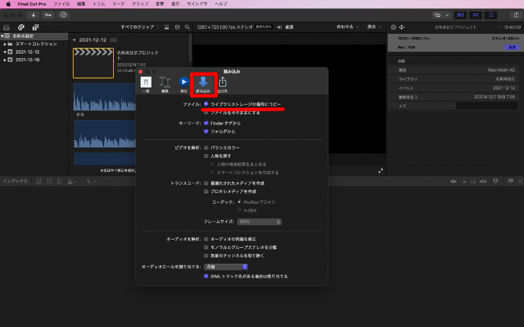Collapse the 2021-12-12 event in sidebar
The height and width of the screenshot is (327, 524).
pos(4,52)
